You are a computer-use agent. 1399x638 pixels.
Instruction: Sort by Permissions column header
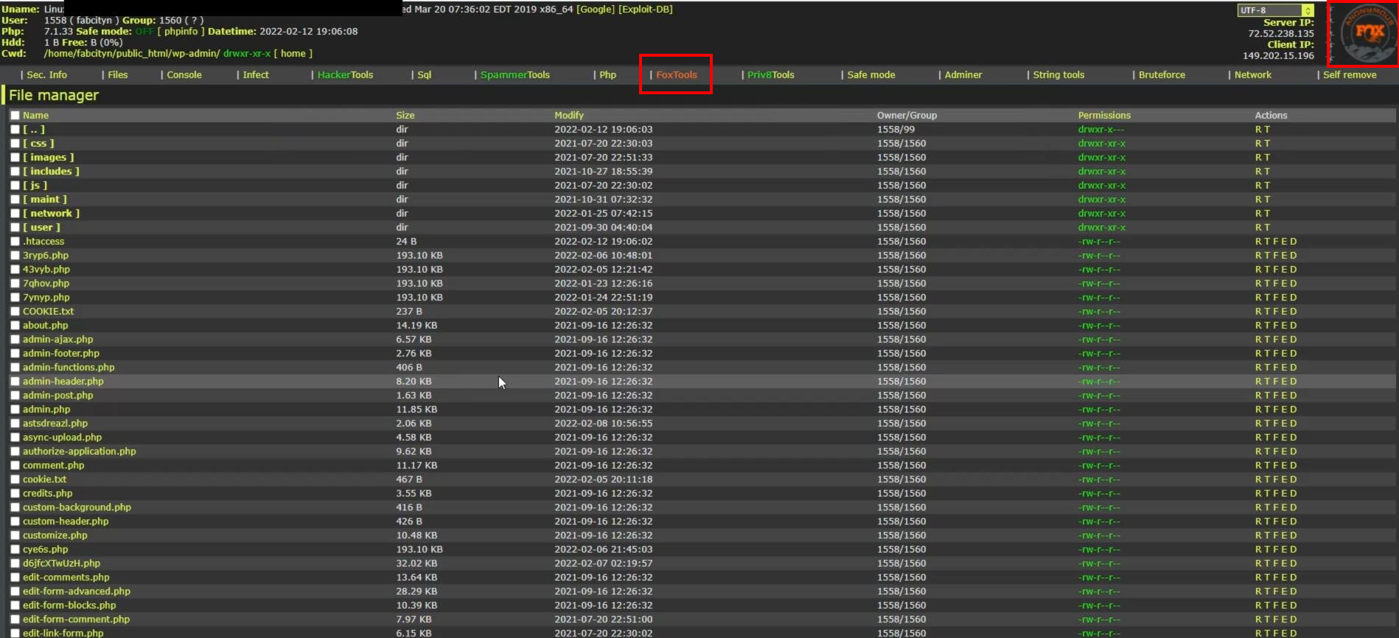coord(1104,115)
